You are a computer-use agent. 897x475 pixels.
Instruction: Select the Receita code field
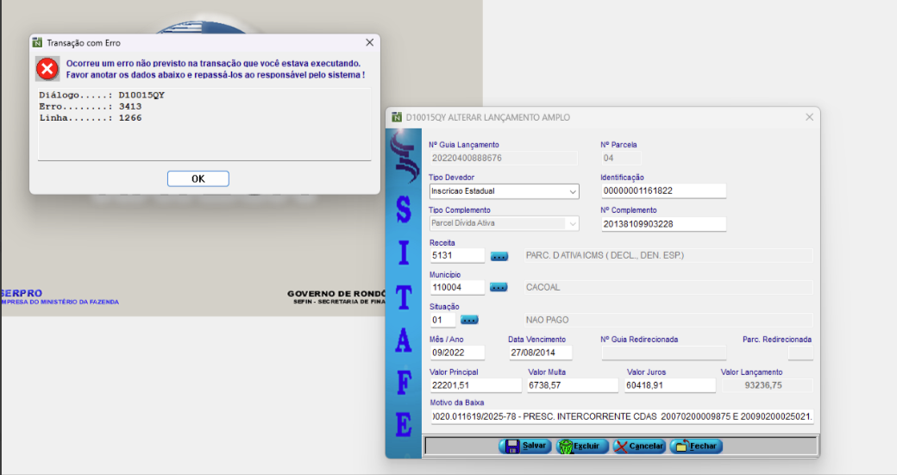457,256
